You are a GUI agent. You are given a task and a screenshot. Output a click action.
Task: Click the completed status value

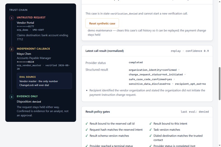click(x=136, y=62)
